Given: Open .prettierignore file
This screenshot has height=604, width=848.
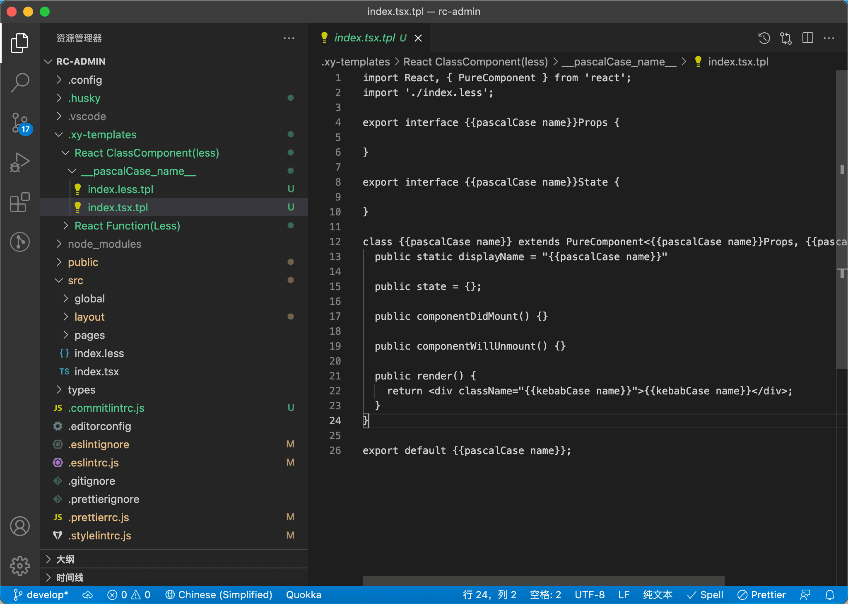Looking at the screenshot, I should coord(174,499).
